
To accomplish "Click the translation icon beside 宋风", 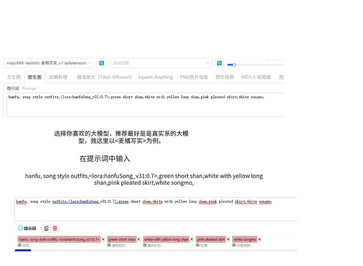I will click(20, 245).
